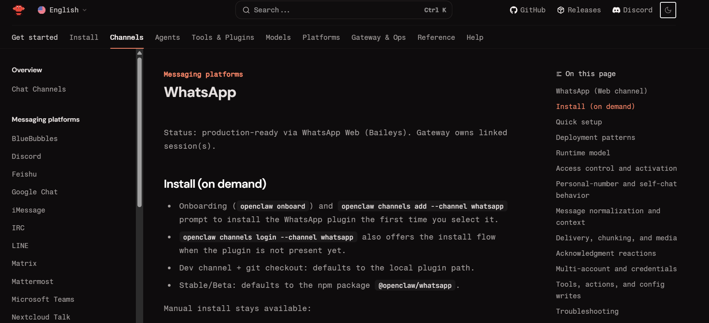
Task: Open Matrix sidebar page
Action: 24,263
